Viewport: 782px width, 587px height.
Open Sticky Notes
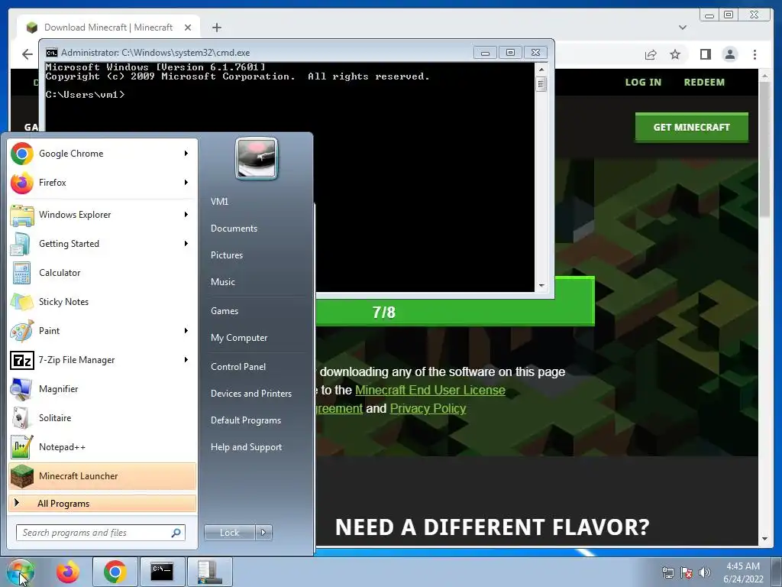coord(102,301)
